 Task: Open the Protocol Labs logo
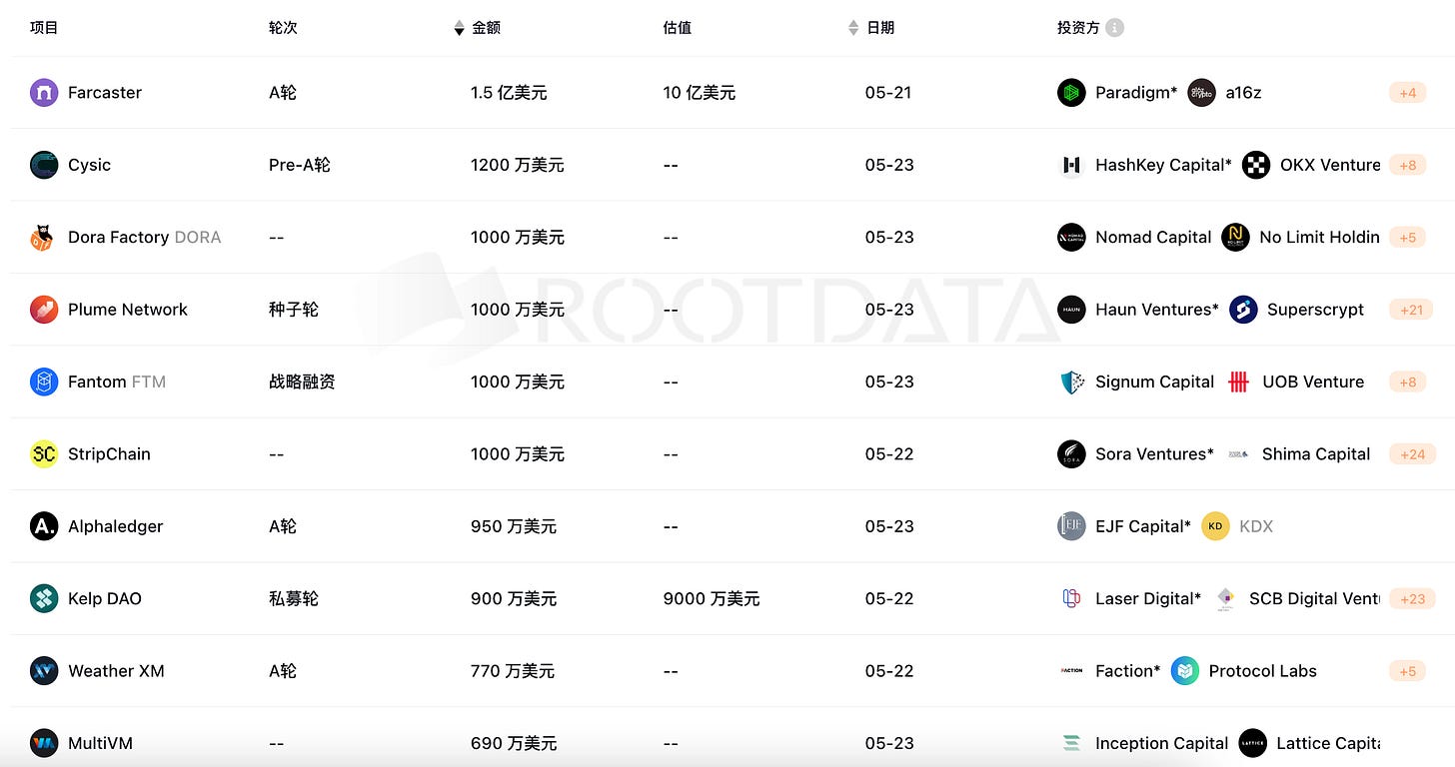pyautogui.click(x=1185, y=671)
